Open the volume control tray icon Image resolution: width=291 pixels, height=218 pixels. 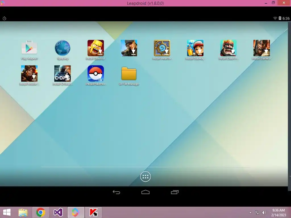pyautogui.click(x=264, y=213)
